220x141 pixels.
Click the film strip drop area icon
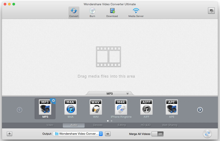[x=108, y=57]
